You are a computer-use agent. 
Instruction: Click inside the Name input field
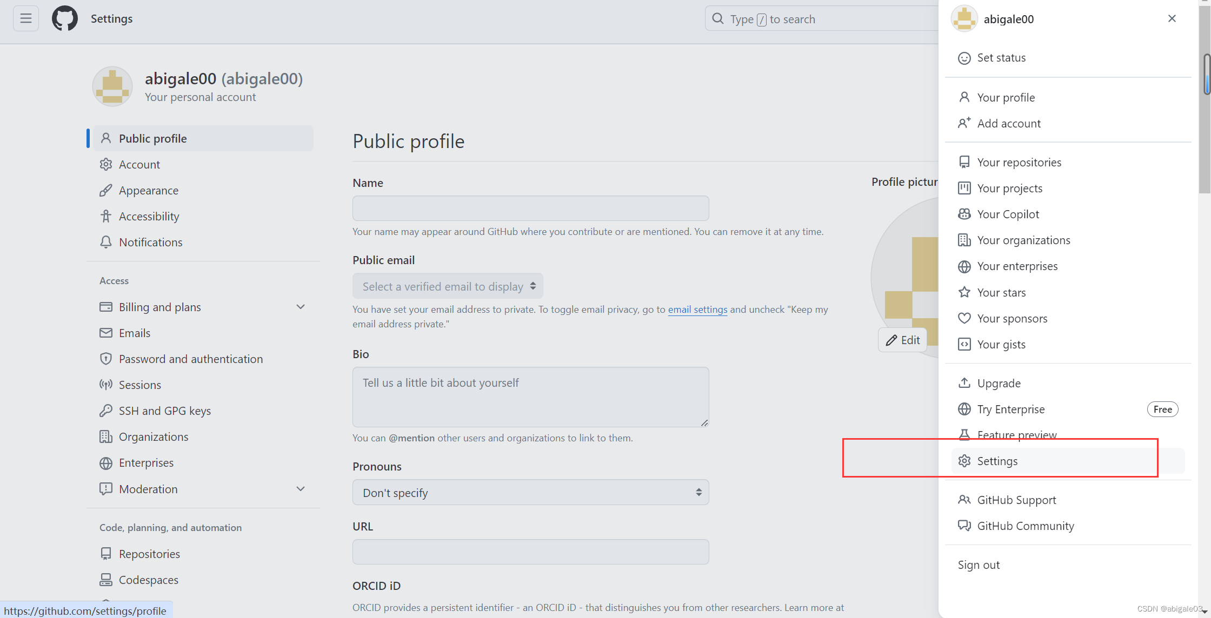click(530, 208)
